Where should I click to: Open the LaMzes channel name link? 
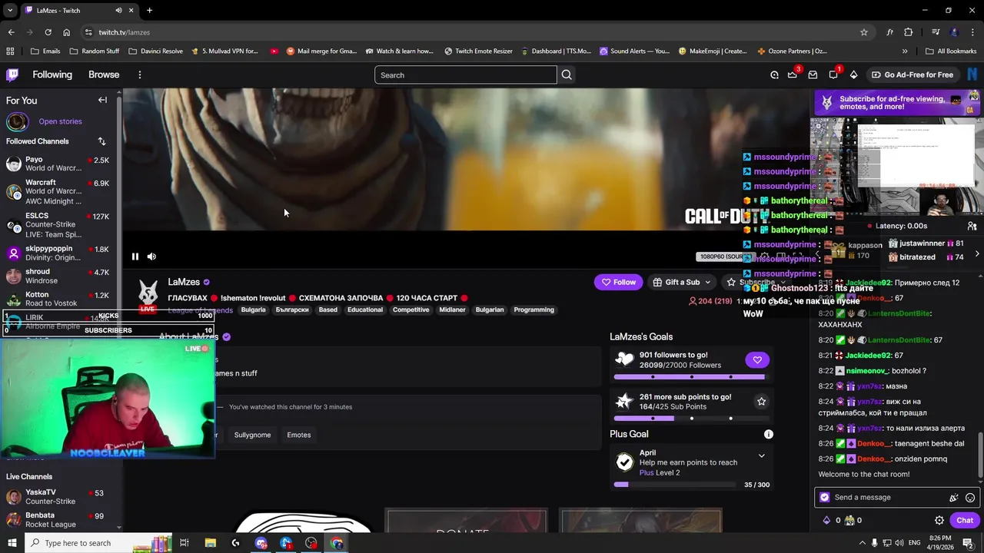coord(184,282)
